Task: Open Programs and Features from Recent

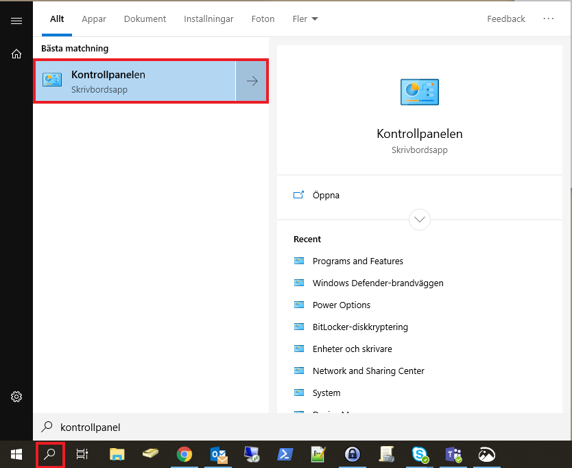Action: click(x=357, y=261)
